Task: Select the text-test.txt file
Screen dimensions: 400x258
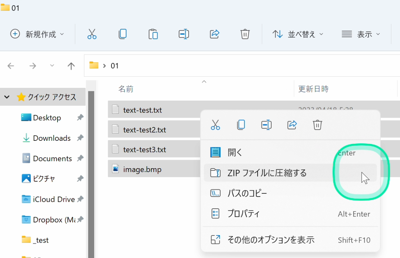Action: 142,110
